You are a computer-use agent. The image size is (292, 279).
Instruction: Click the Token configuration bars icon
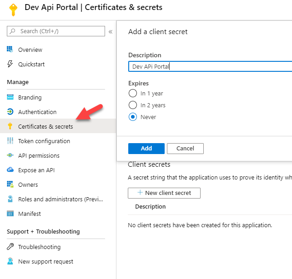click(x=10, y=141)
